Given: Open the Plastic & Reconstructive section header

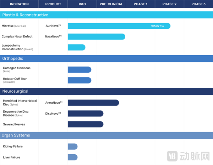Looking at the screenshot, I should (x=25, y=15).
